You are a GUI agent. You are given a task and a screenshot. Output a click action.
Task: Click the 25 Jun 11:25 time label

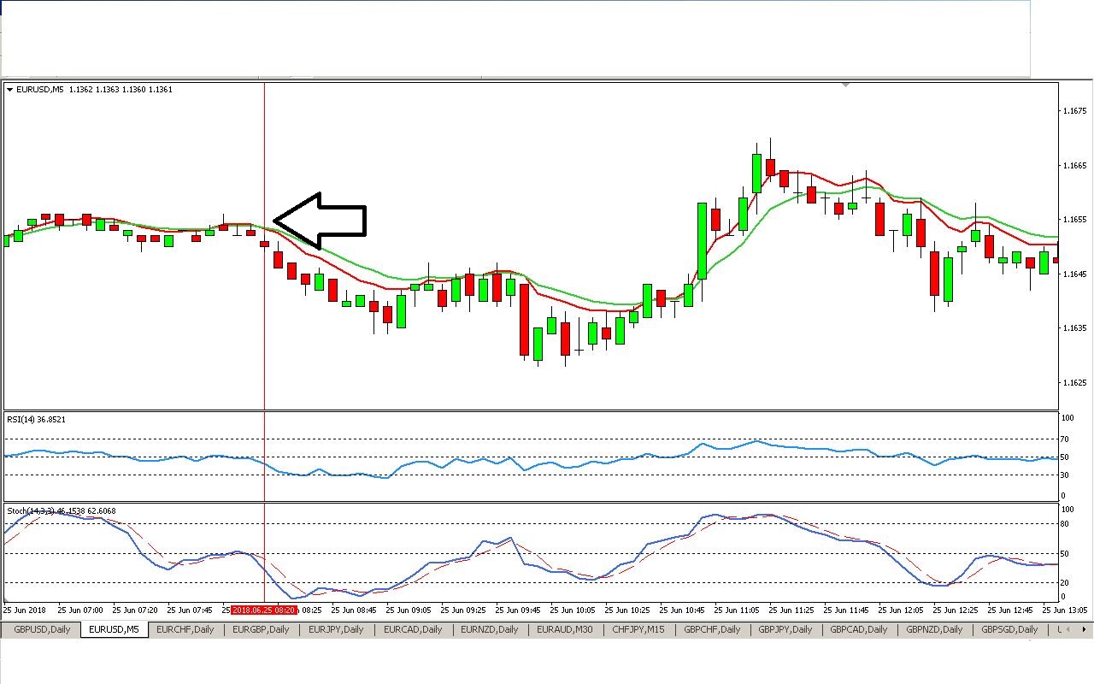791,610
